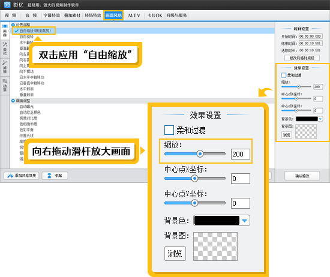Toggle 柔和过渡 checkbox in the right sidebar

click(x=284, y=75)
